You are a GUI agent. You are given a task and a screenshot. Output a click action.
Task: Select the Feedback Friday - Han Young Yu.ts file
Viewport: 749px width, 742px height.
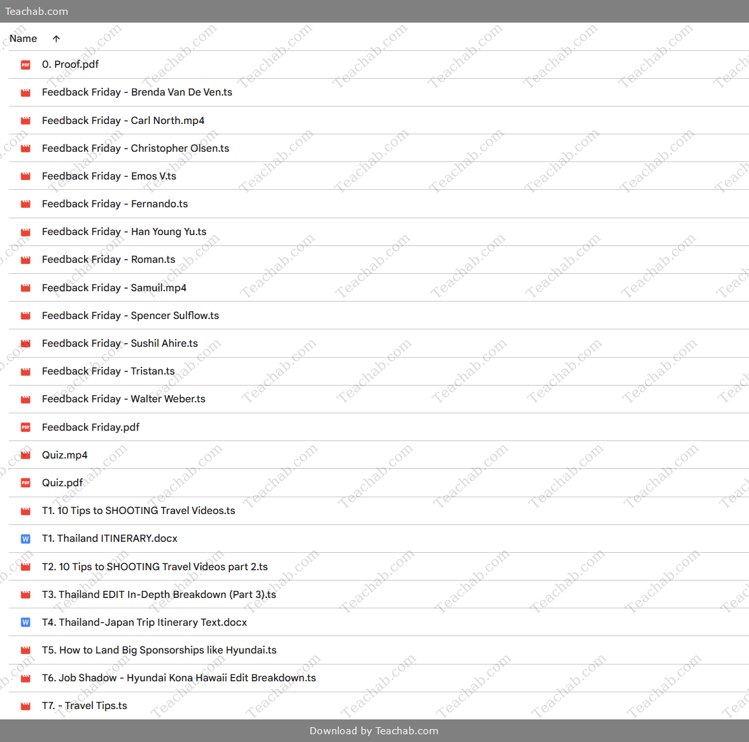coord(124,232)
